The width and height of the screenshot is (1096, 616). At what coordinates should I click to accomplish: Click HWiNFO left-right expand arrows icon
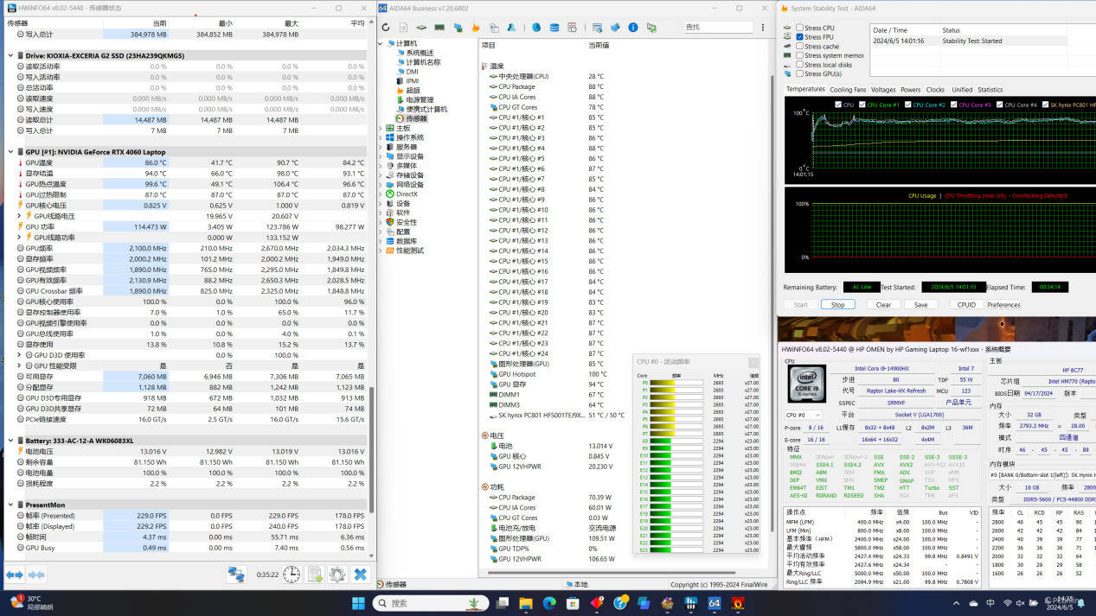[x=15, y=575]
